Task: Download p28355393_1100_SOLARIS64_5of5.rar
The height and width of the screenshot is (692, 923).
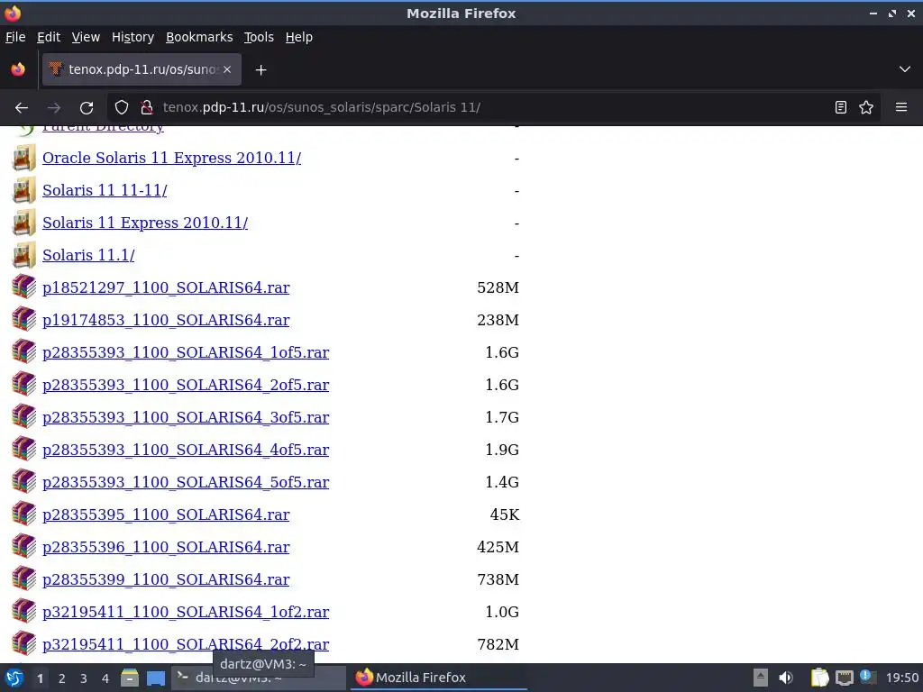Action: click(x=186, y=482)
